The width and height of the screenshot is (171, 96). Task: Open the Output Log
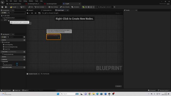tap(17, 90)
